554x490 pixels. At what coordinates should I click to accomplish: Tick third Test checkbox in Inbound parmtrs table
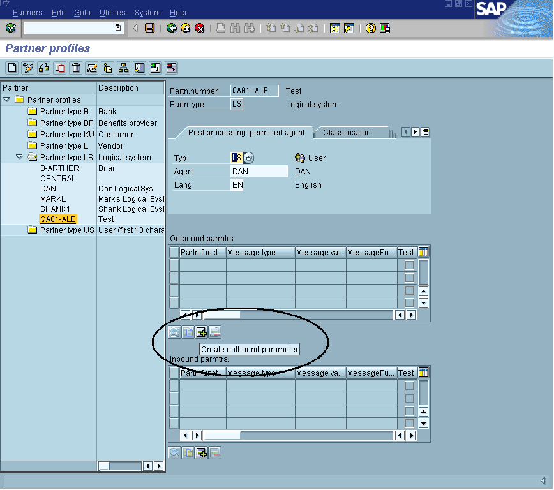(409, 411)
